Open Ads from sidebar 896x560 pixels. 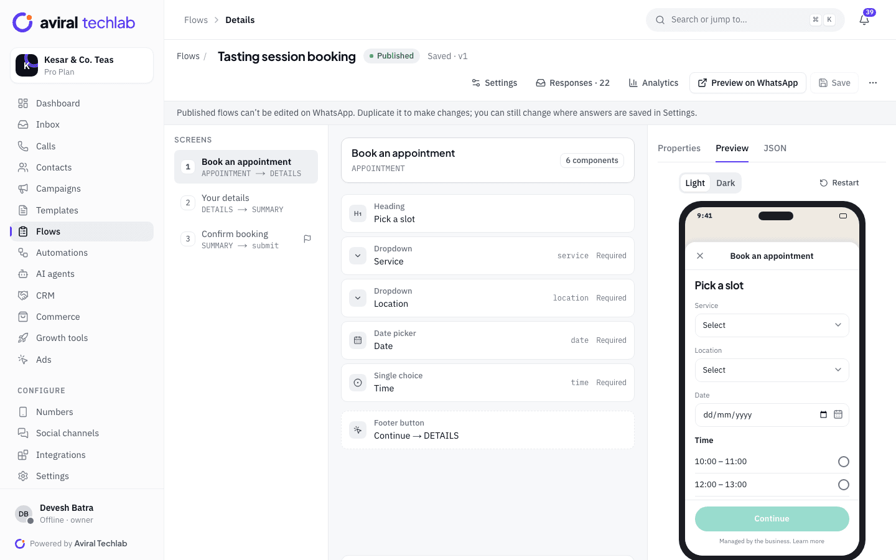[82, 360]
